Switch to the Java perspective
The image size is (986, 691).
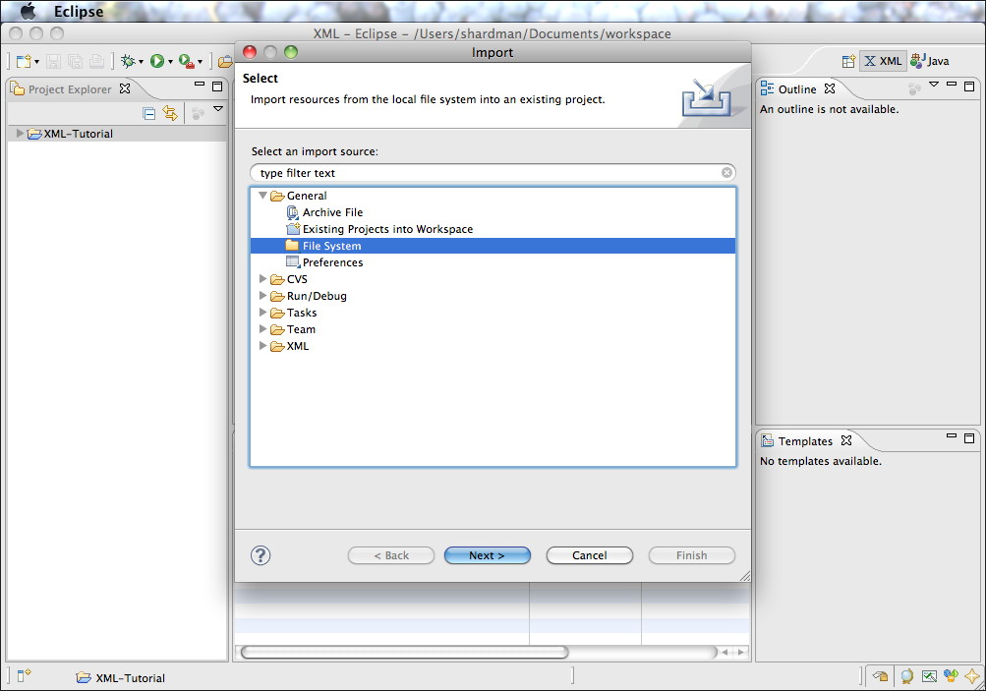click(x=930, y=61)
